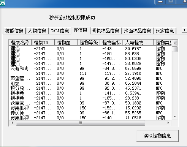Click the tab strip left scroll arrow
The image size is (187, 147).
(x=184, y=30)
